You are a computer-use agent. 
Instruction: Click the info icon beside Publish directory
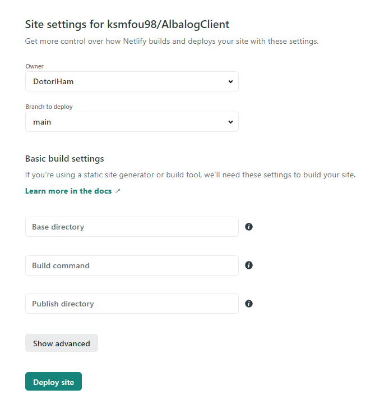[249, 304]
